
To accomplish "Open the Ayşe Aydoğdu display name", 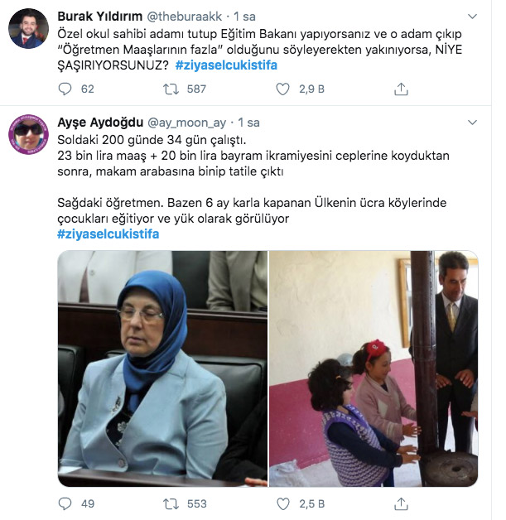I will tap(100, 123).
